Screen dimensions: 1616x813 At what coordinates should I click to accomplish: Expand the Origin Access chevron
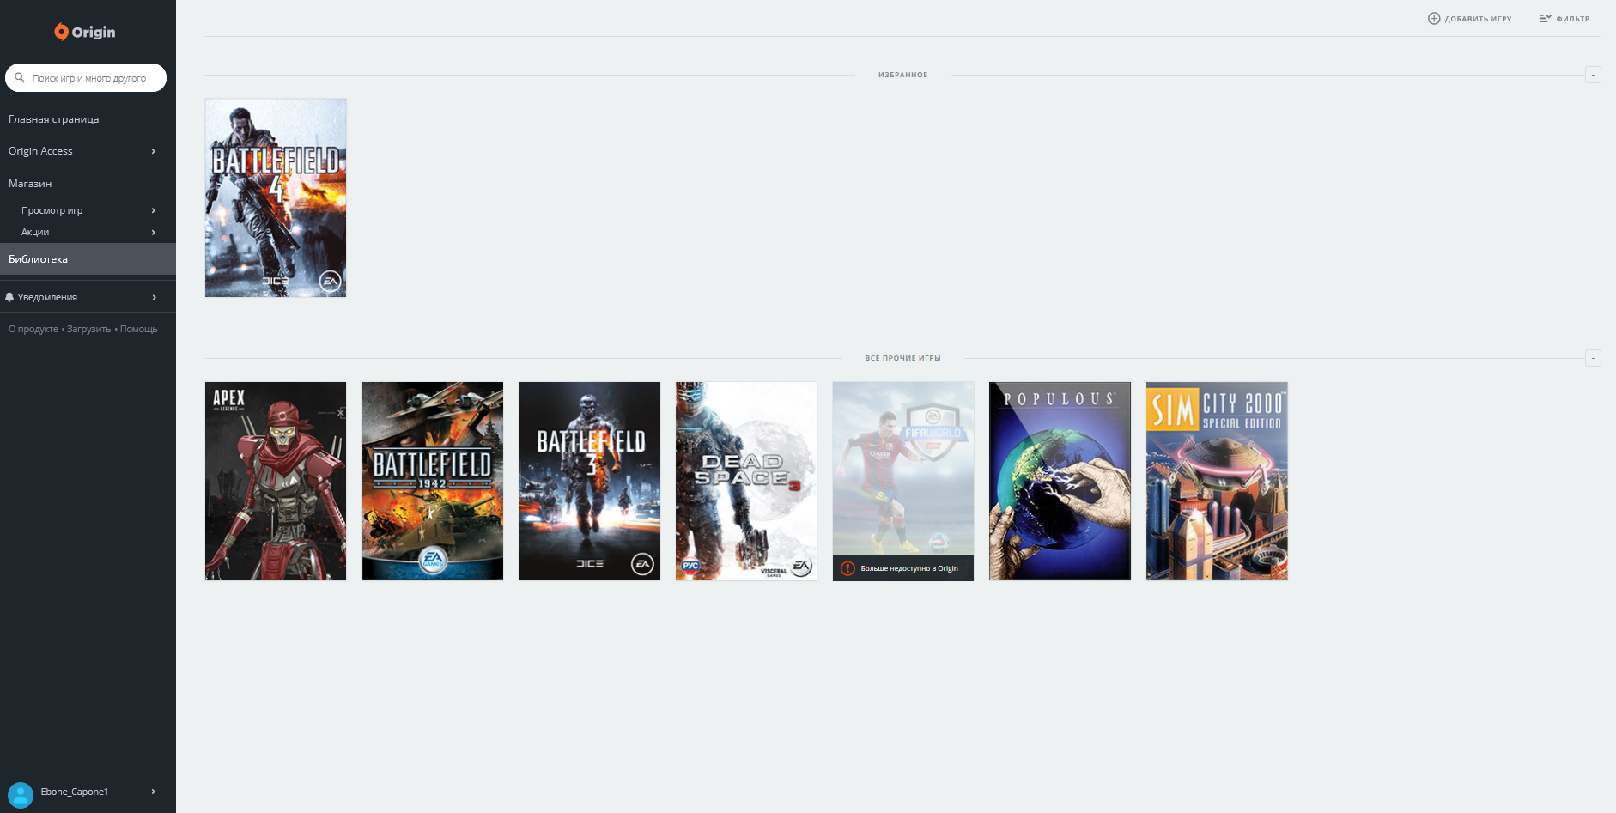coord(154,151)
